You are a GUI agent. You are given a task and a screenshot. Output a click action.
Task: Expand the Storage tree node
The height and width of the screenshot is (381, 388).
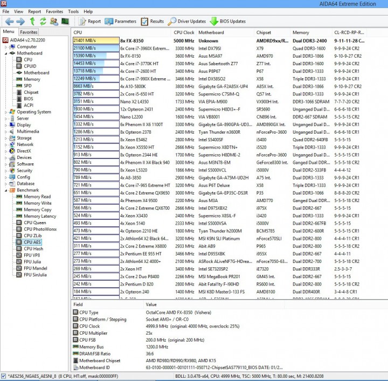(6, 138)
